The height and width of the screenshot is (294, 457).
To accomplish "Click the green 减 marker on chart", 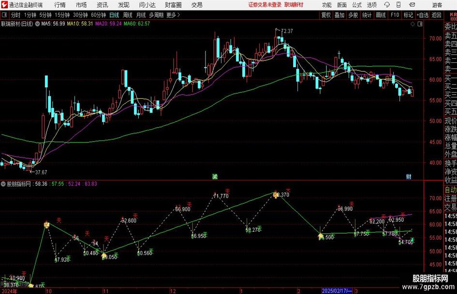I will (215, 176).
